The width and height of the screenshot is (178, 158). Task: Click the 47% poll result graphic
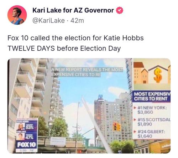point(30,138)
